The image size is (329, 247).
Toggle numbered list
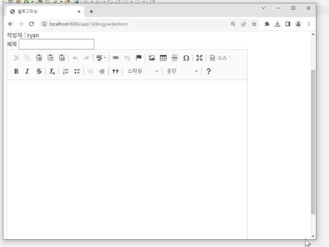pyautogui.click(x=65, y=71)
